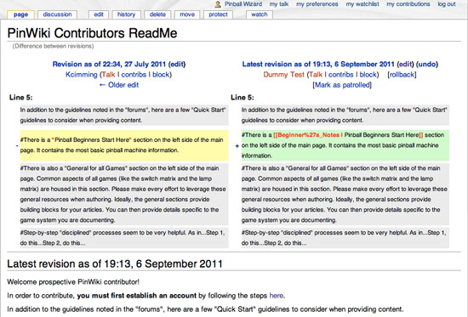This screenshot has width=468, height=317.
Task: Open Dummy Test's Talk link
Action: point(316,75)
